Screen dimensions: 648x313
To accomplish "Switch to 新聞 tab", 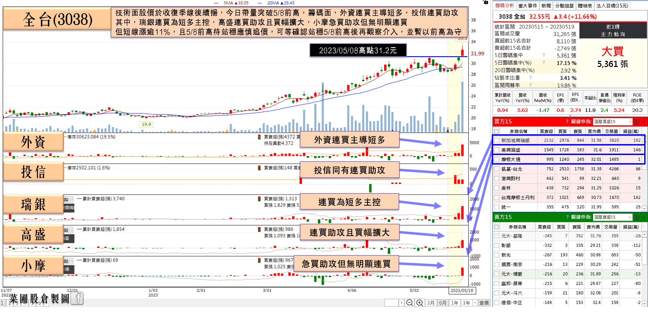I will pos(546,6).
